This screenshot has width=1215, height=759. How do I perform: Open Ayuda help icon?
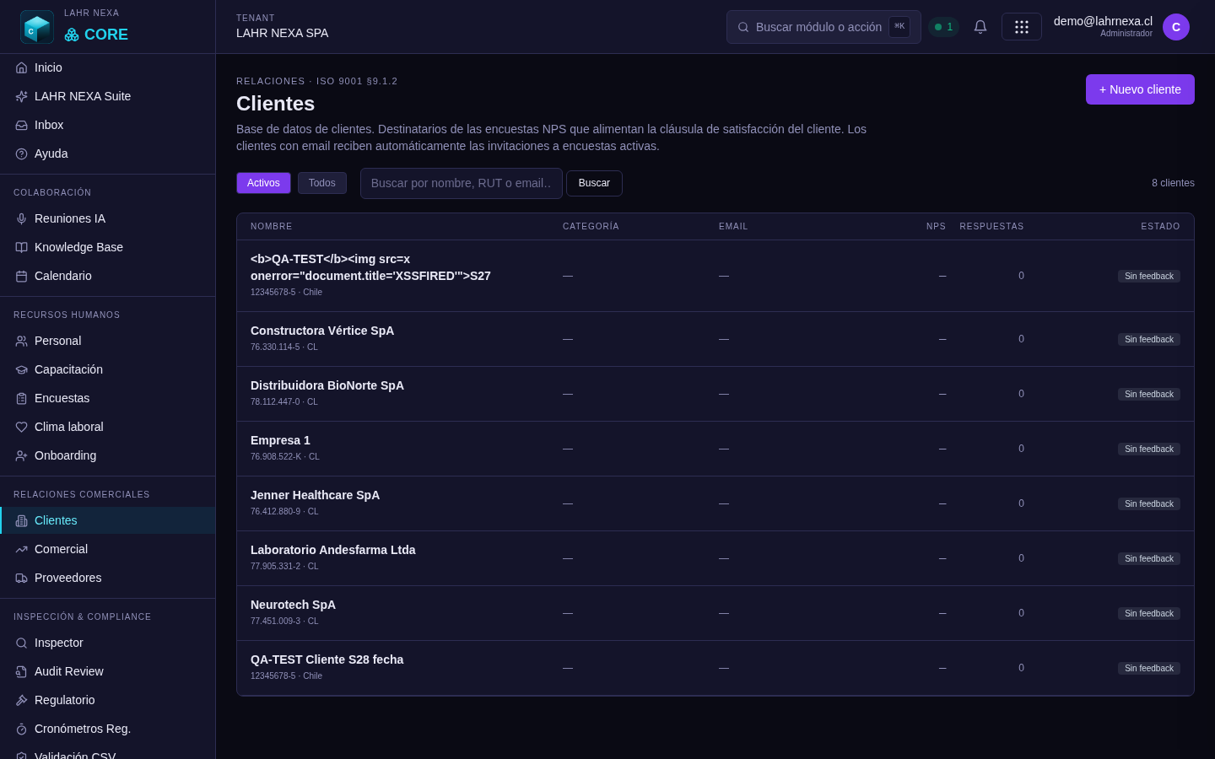tap(22, 153)
